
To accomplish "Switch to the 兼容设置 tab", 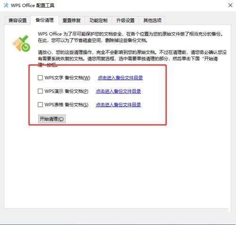I will tap(17, 20).
